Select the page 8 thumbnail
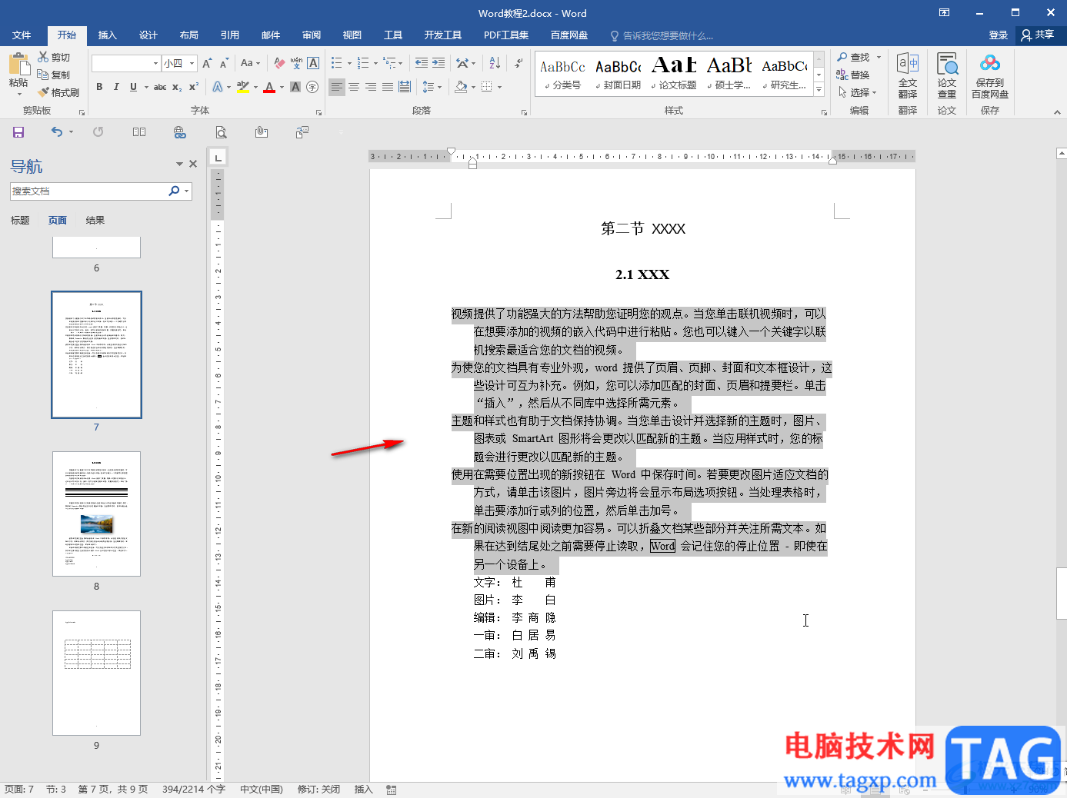The image size is (1067, 798). tap(96, 514)
